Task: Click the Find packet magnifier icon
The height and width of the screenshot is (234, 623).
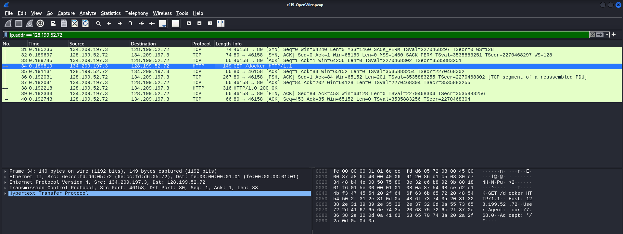Action: click(x=98, y=23)
